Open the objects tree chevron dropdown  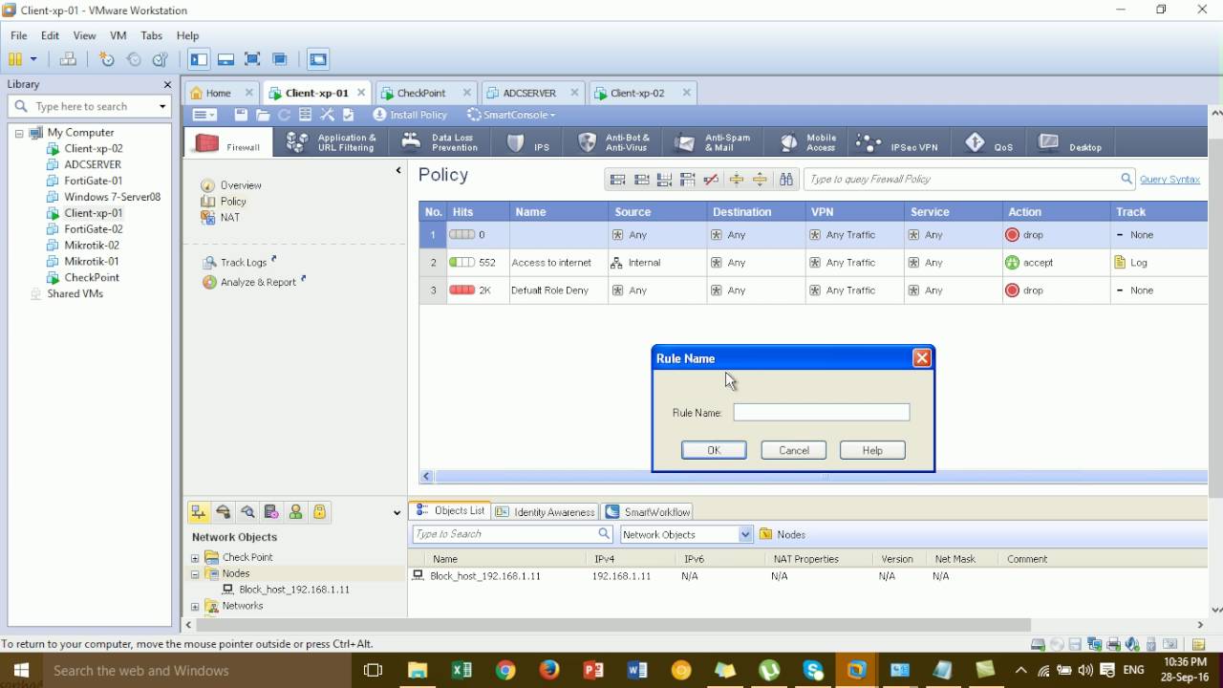[x=397, y=513]
